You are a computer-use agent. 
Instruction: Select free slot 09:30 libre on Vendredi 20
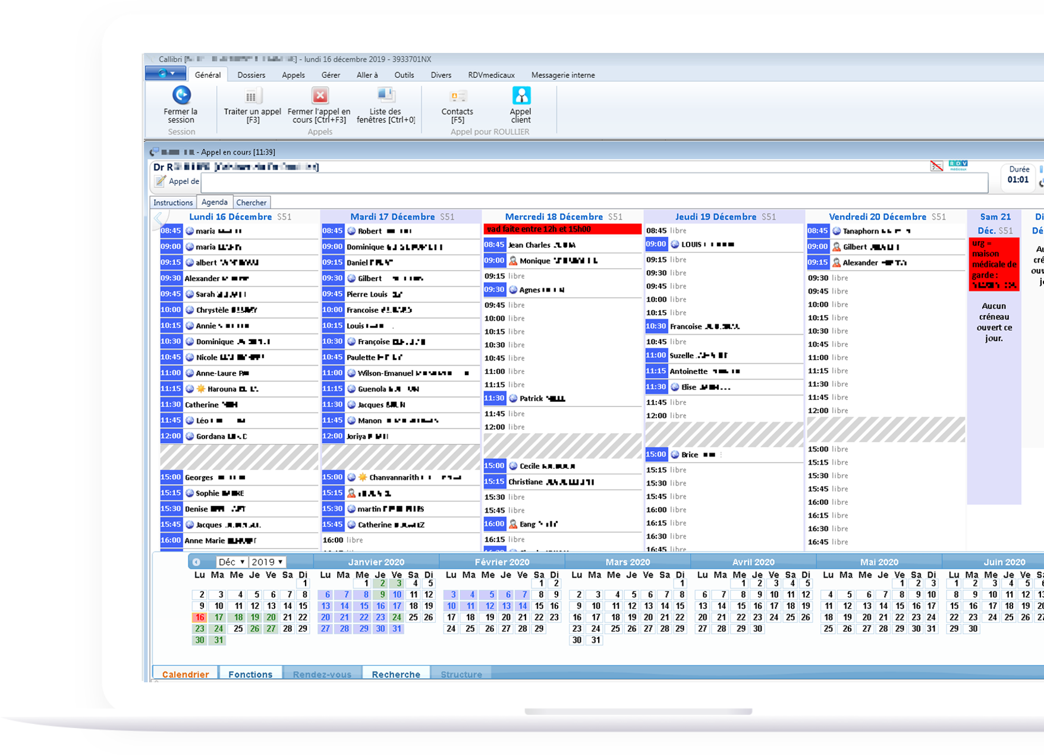(886, 278)
